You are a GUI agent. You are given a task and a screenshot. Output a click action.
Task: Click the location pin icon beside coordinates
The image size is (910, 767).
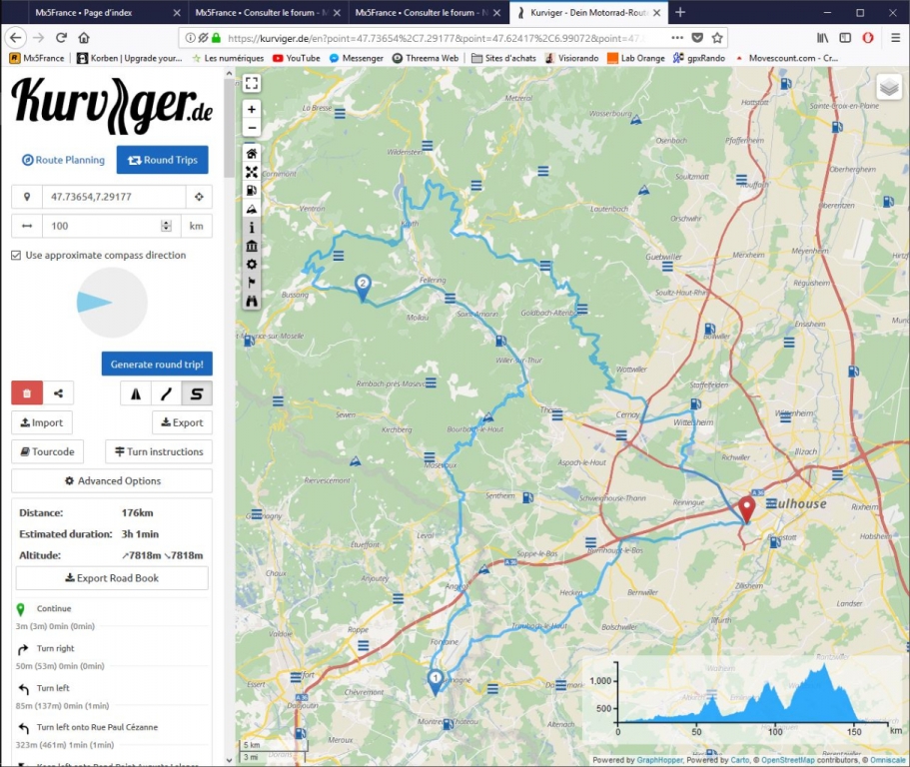27,197
